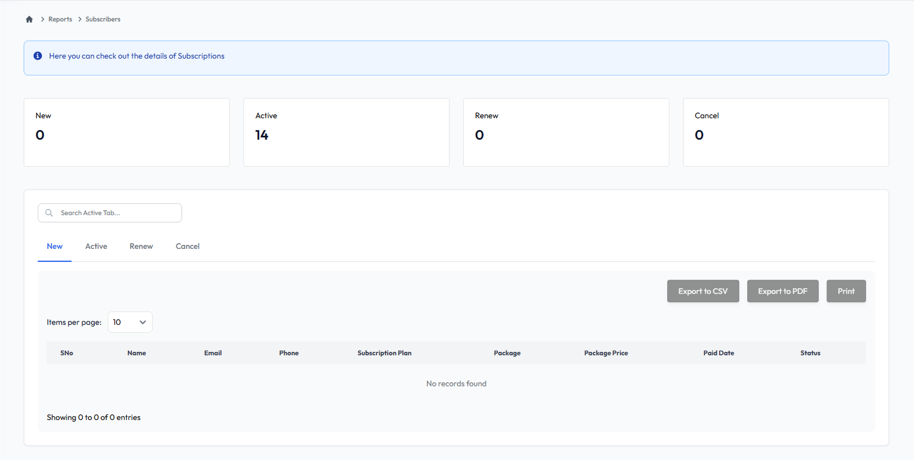
Task: Click the SNo column header
Action: 67,353
